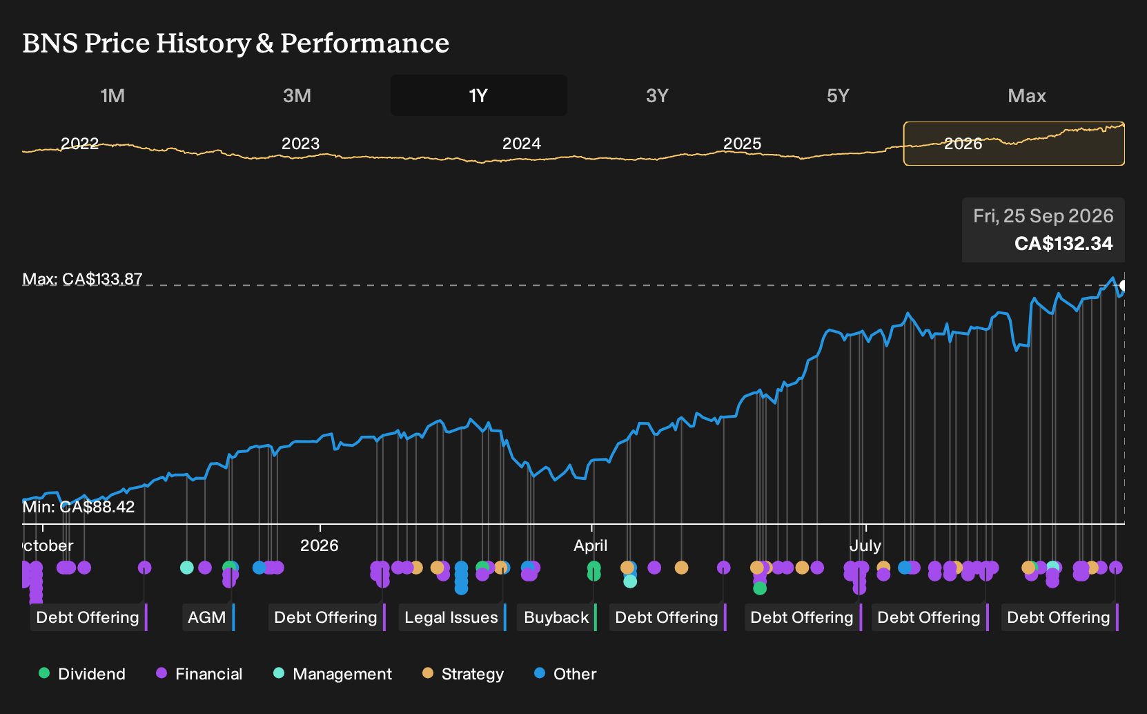Open the AGM event label
1147x714 pixels.
(208, 617)
